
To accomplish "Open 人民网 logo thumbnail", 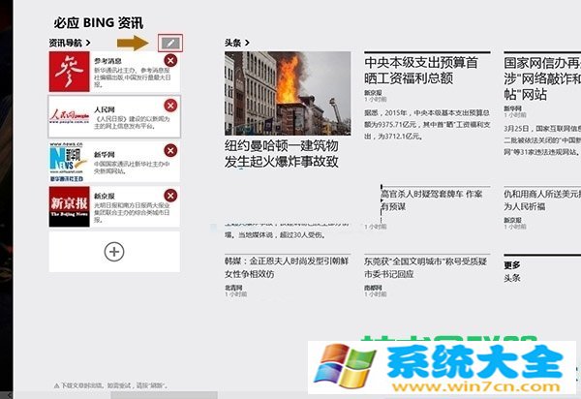I will (x=70, y=116).
